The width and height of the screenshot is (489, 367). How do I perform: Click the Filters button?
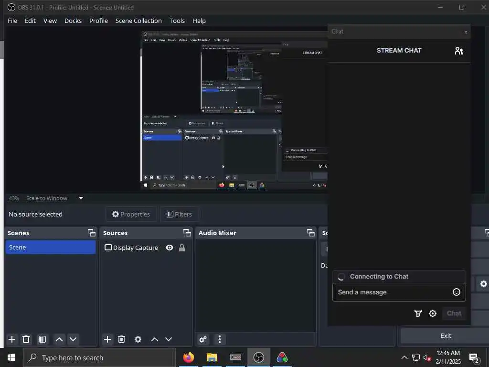(x=179, y=215)
